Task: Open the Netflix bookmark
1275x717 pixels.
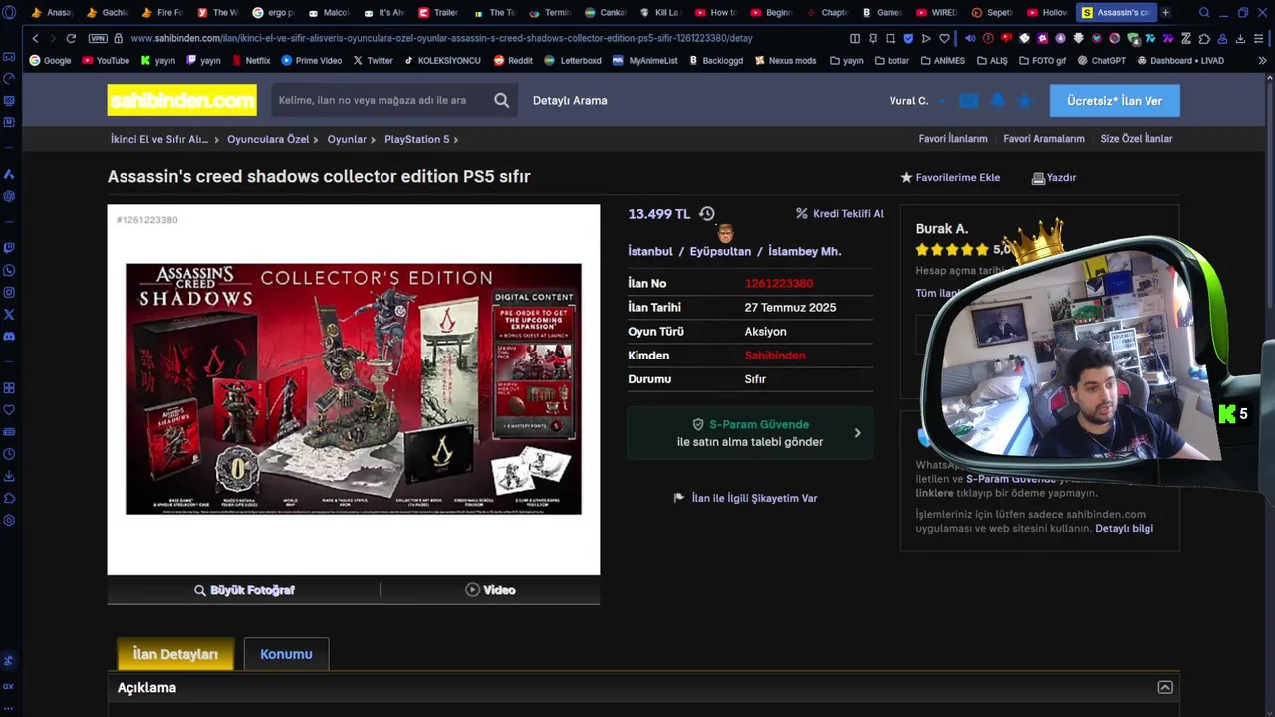Action: click(x=250, y=60)
